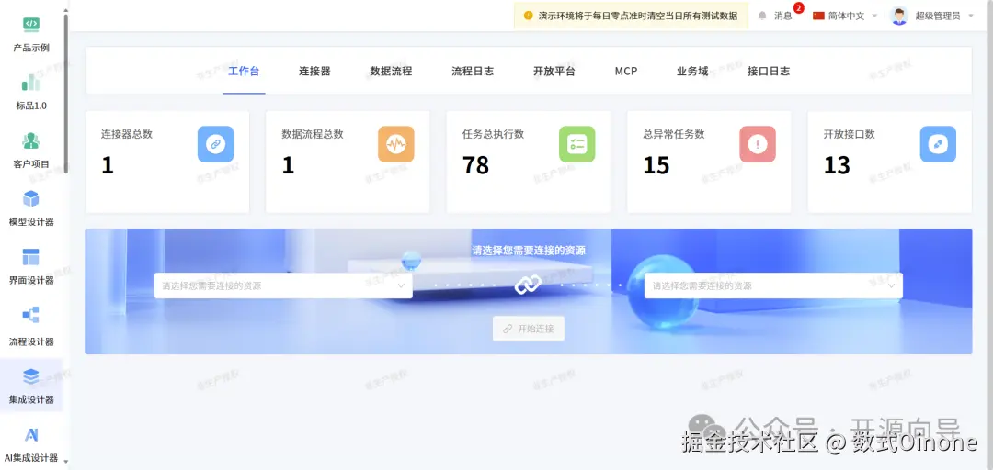Click the 开放接口数 plug icon

click(x=938, y=144)
